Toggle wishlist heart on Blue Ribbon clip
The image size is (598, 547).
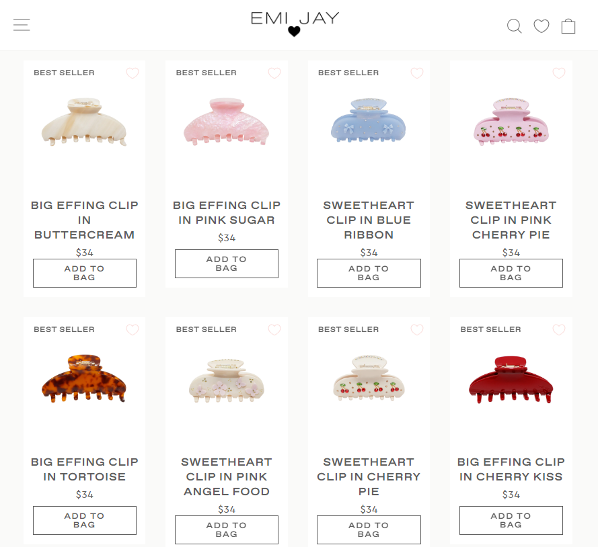coord(417,73)
